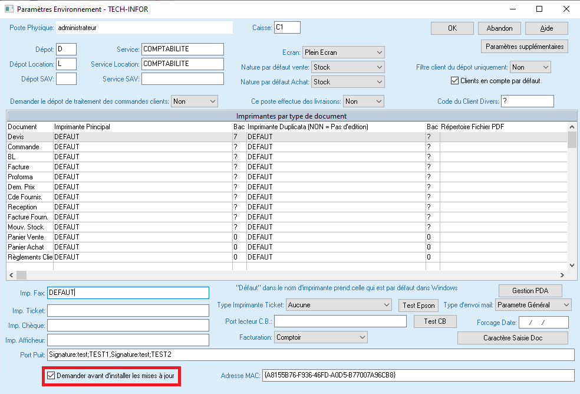Expand Type Imprimante Ticket dropdown

[x=338, y=305]
